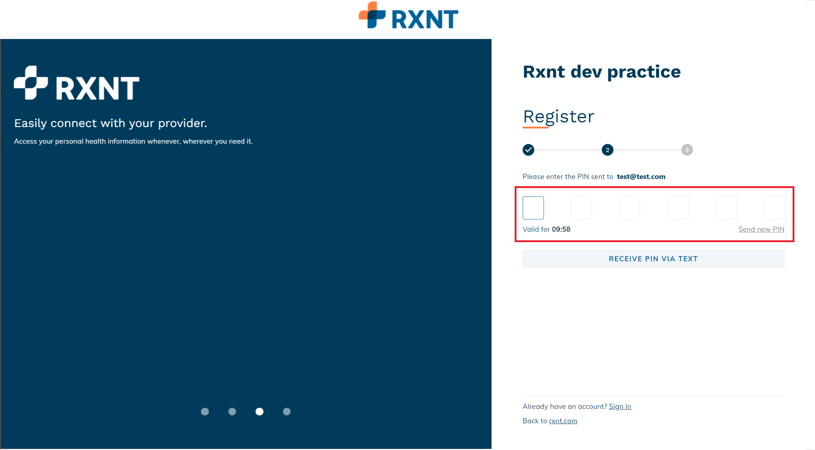Select the second carousel dot
The height and width of the screenshot is (450, 815).
coord(232,411)
